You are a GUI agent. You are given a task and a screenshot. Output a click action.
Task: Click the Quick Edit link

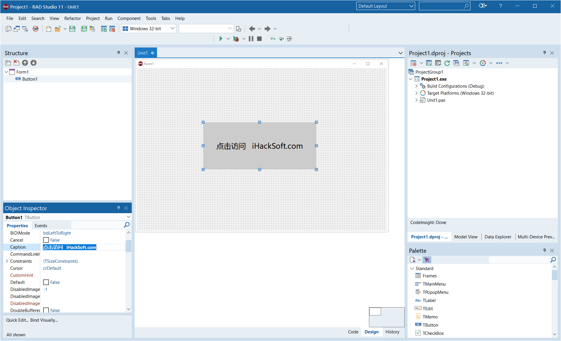[x=17, y=320]
